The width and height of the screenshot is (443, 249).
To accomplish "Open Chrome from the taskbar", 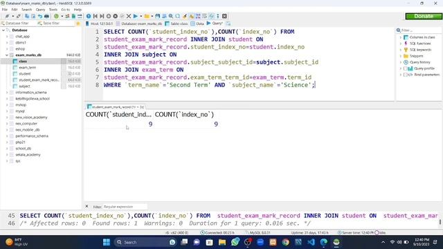I will tap(285, 242).
